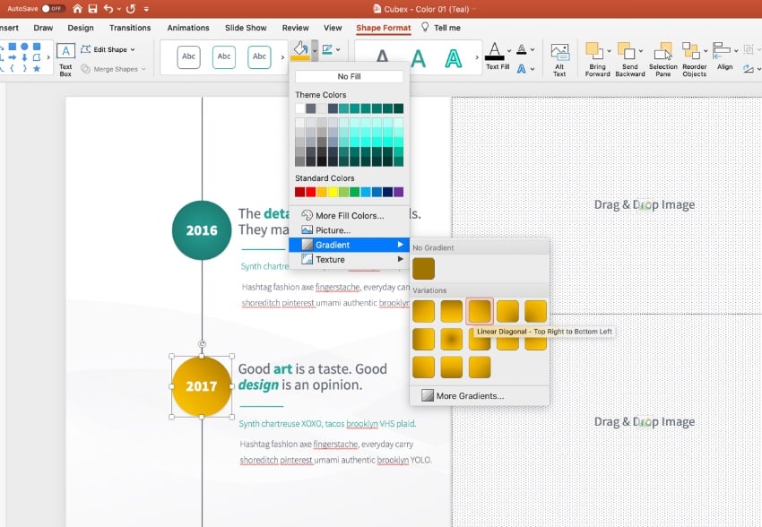Image resolution: width=762 pixels, height=527 pixels.
Task: Click the Send Backward icon
Action: point(629,58)
